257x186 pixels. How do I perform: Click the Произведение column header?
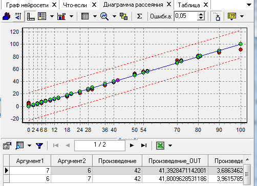tap(117, 160)
